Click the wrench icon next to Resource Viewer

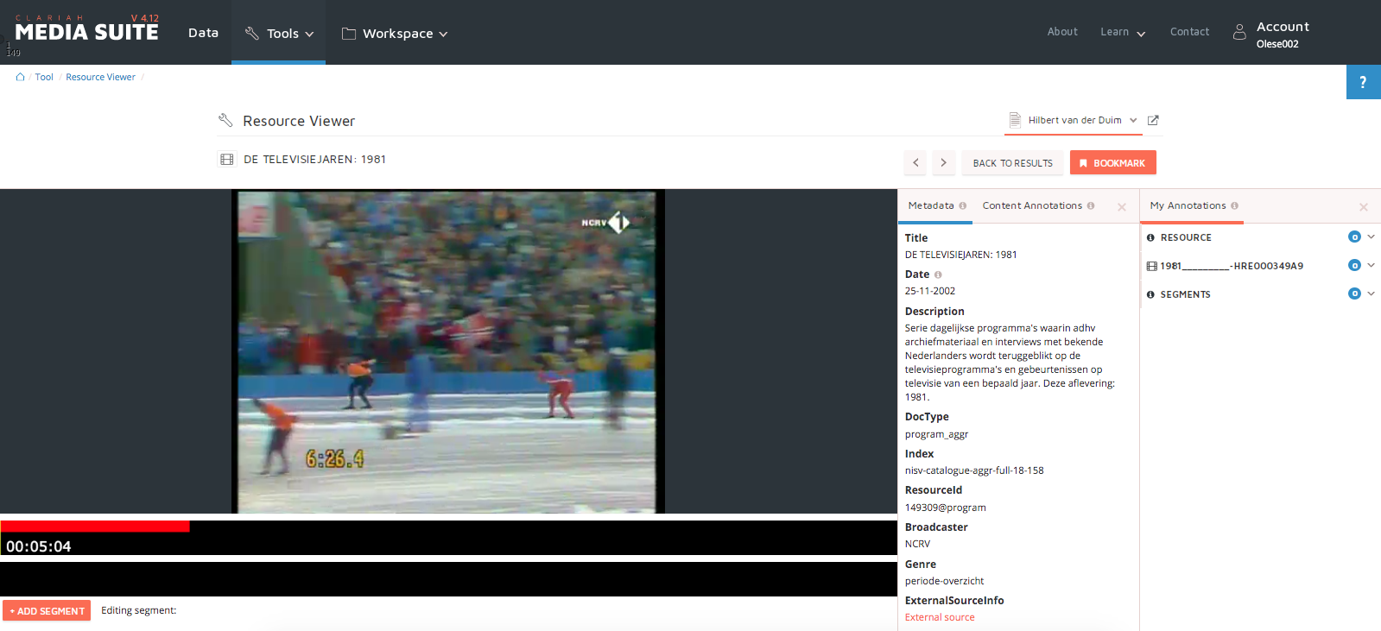[225, 120]
